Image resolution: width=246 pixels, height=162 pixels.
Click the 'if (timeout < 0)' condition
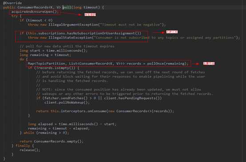point(36,20)
